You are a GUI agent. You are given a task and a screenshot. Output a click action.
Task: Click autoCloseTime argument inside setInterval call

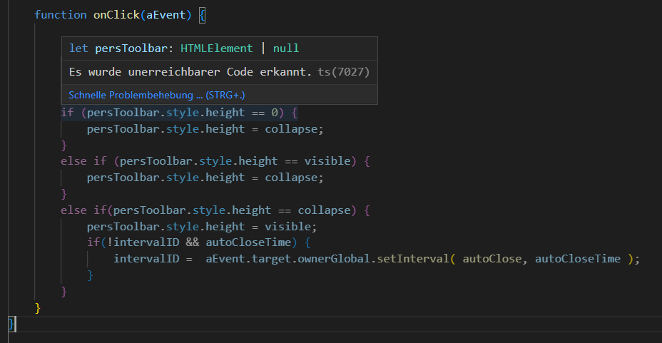click(578, 259)
